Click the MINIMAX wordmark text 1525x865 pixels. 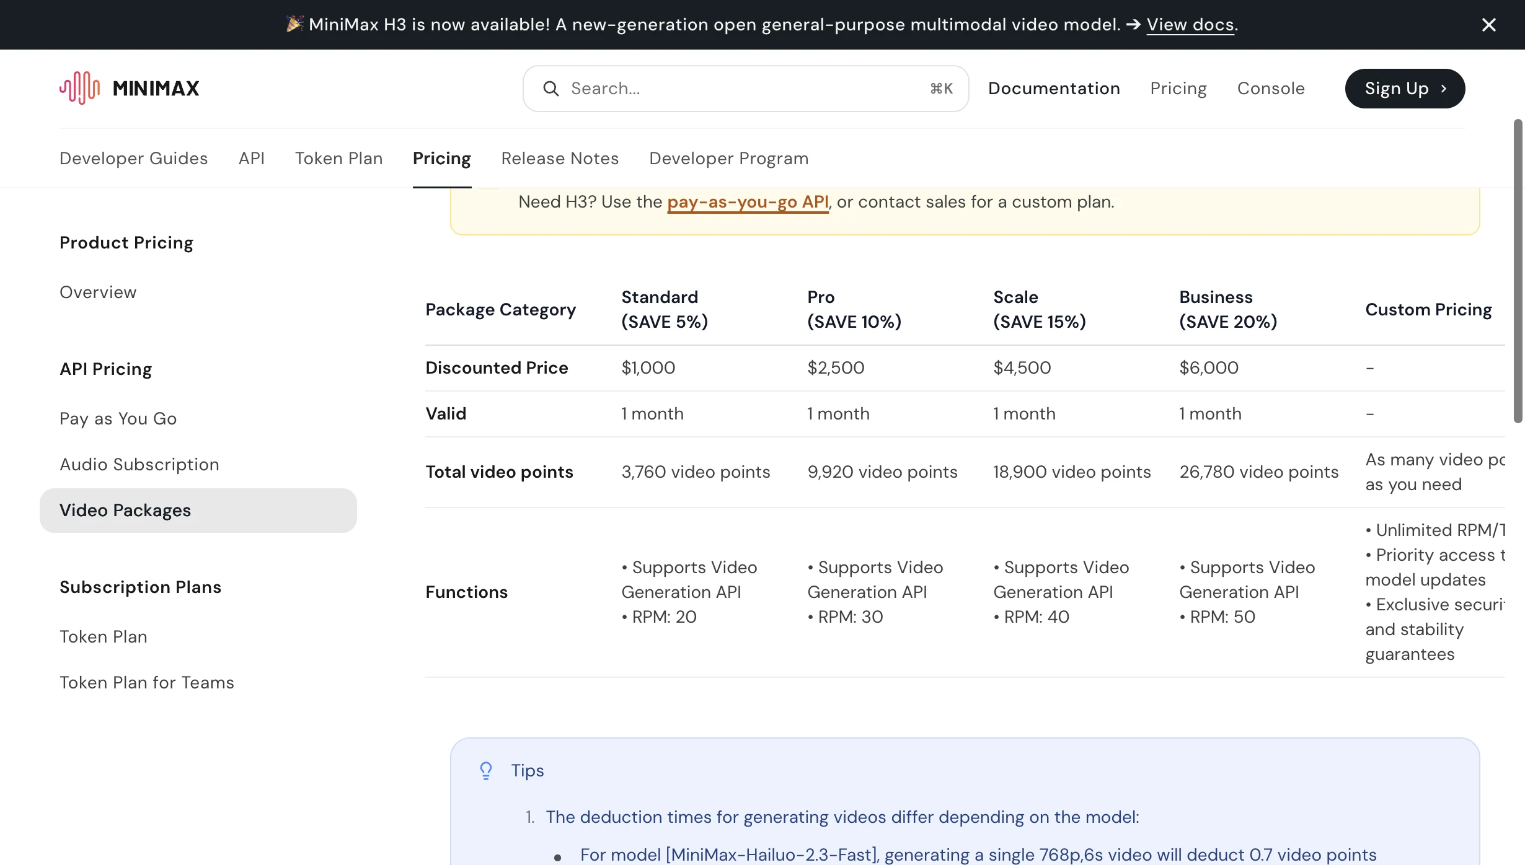click(156, 89)
